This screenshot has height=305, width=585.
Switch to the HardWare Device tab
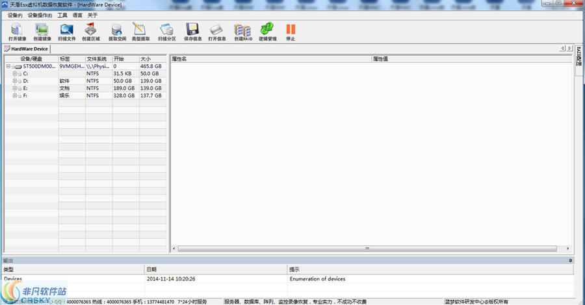coord(27,49)
